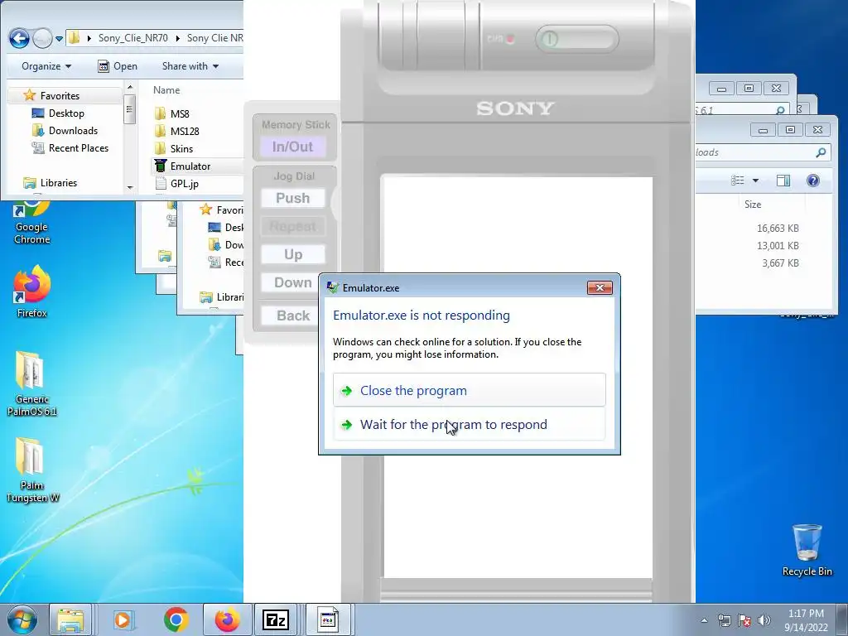
Task: Click the Google Chrome desktop shortcut
Action: pyautogui.click(x=31, y=223)
